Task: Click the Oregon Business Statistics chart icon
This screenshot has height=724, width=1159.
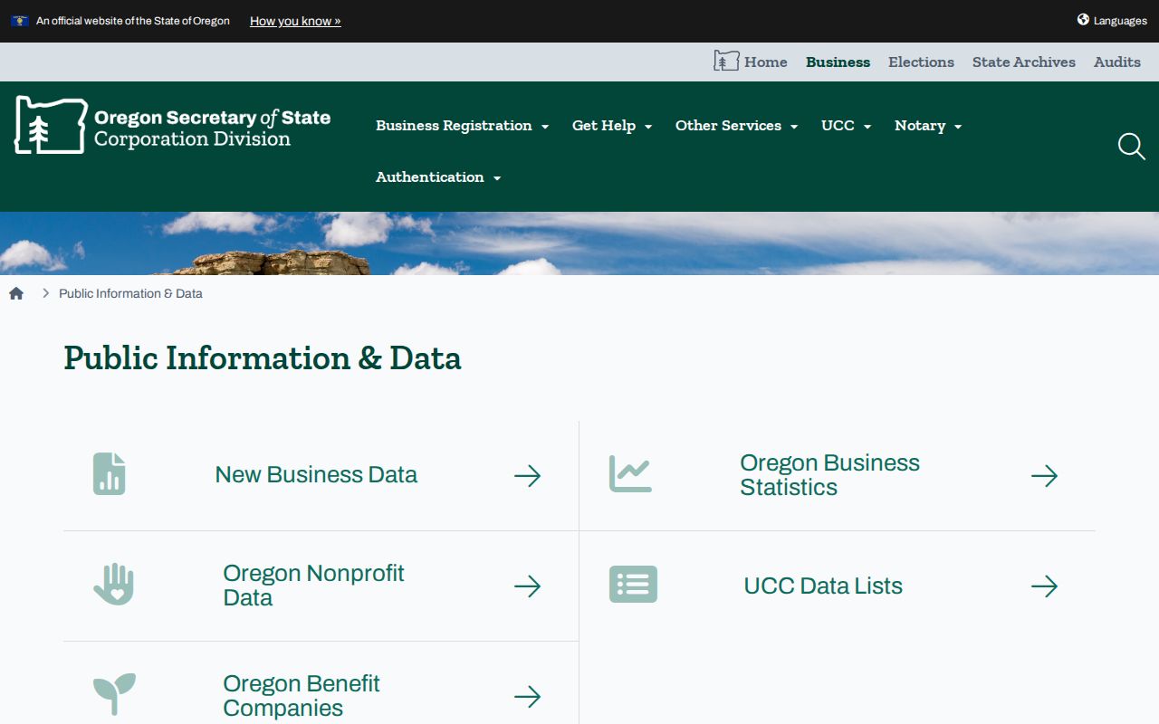Action: click(630, 474)
